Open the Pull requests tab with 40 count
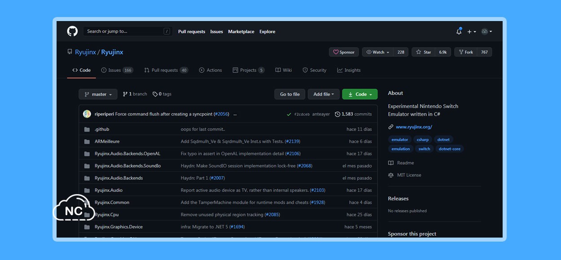The height and width of the screenshot is (260, 561). pos(166,70)
